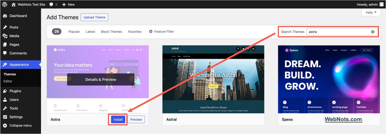Select the Editor submenu item

point(8,81)
